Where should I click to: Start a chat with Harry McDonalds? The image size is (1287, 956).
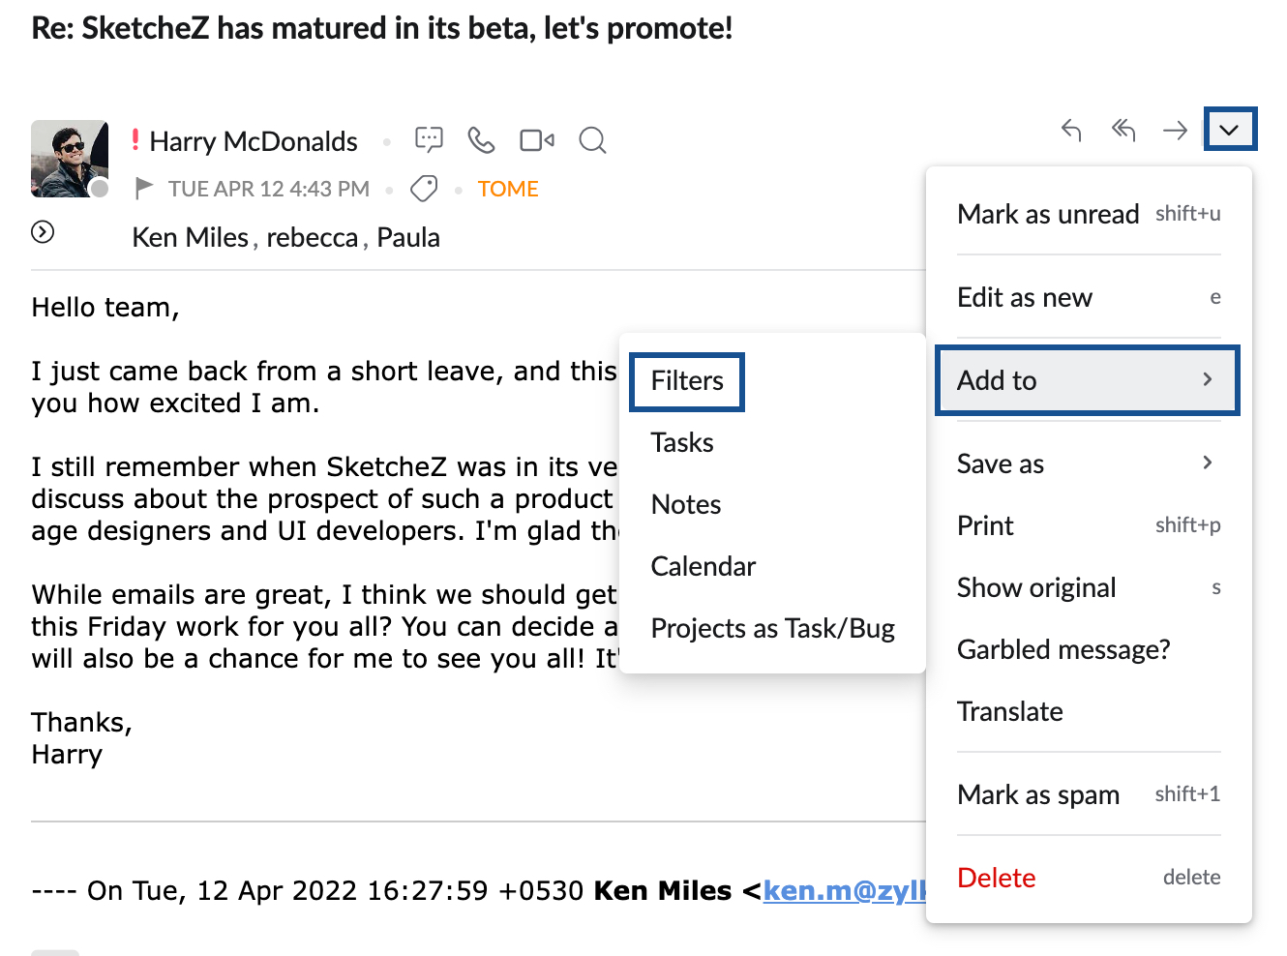(x=429, y=140)
